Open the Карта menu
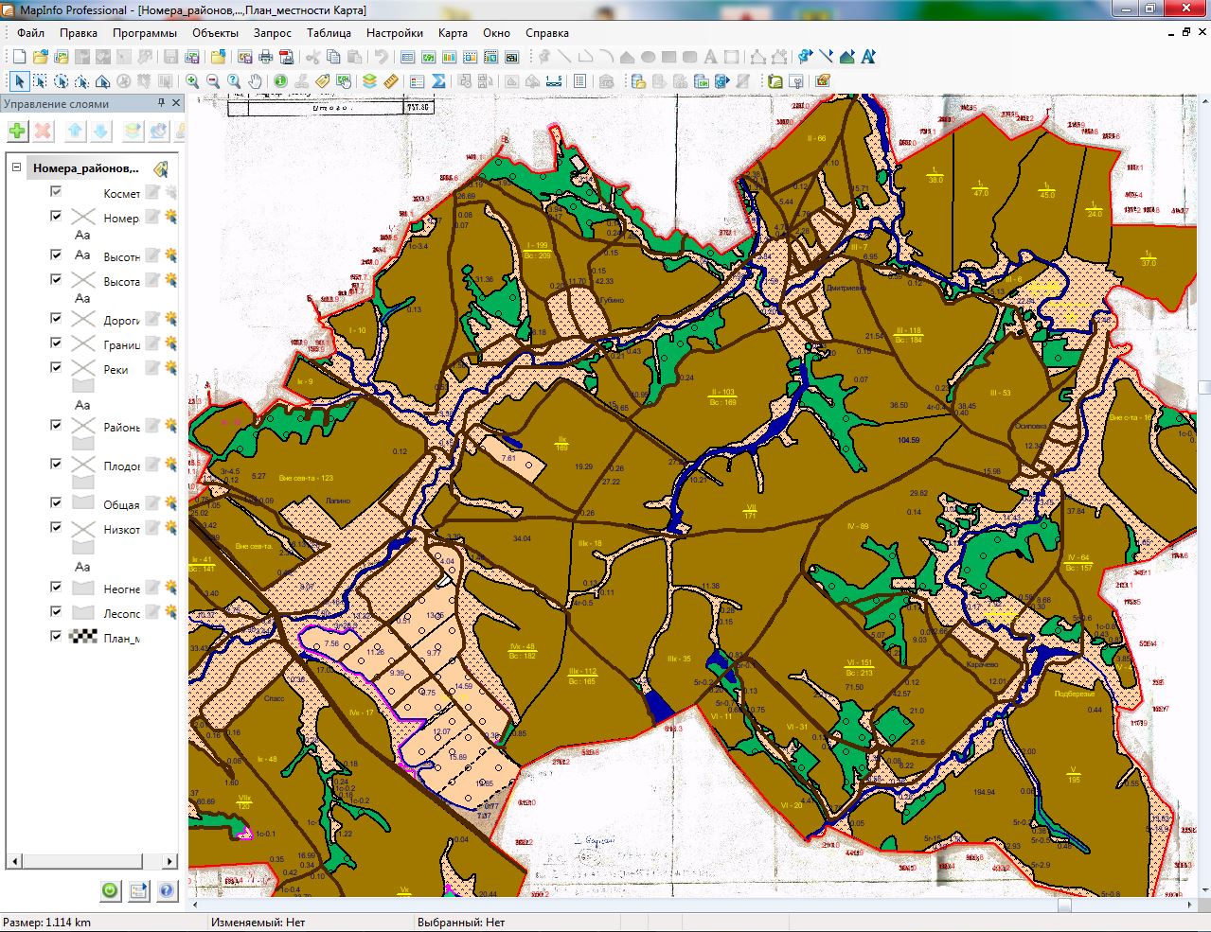 point(452,32)
